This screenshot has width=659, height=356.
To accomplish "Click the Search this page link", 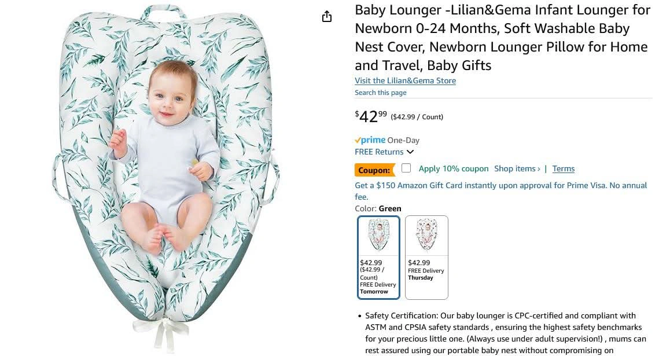I will click(x=380, y=93).
